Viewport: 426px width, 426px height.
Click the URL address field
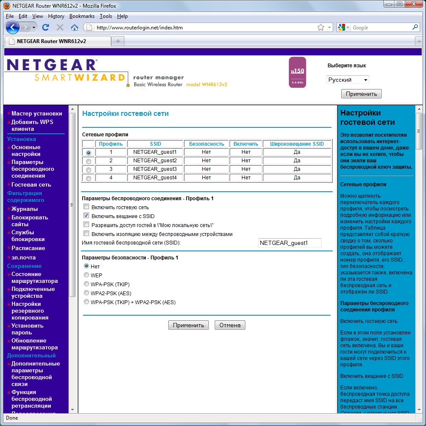[x=205, y=27]
